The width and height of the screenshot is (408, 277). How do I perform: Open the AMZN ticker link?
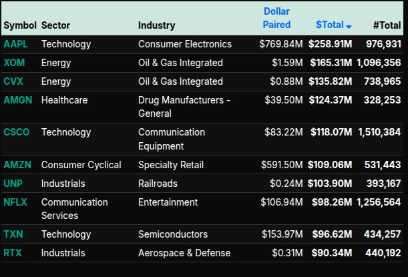click(x=17, y=164)
